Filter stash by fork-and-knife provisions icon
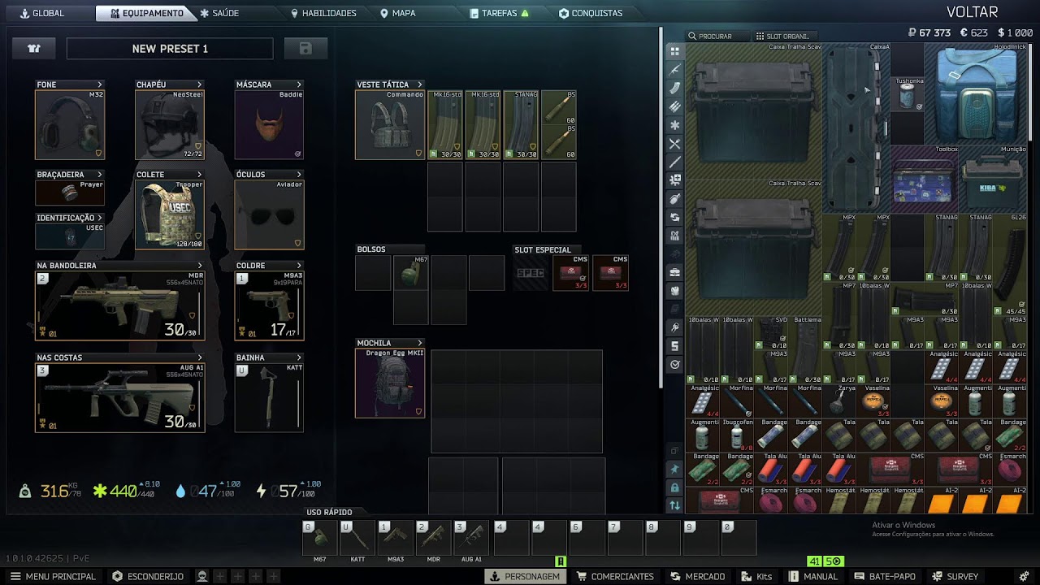 point(674,144)
